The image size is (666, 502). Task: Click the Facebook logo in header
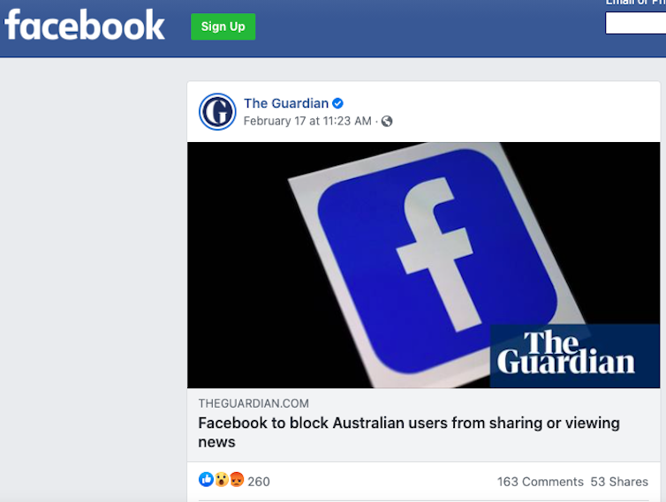click(85, 26)
